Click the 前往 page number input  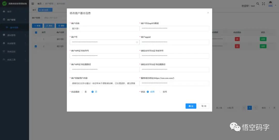[269, 108]
